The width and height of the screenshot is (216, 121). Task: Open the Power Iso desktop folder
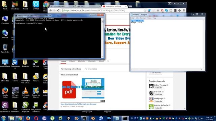pos(25,63)
